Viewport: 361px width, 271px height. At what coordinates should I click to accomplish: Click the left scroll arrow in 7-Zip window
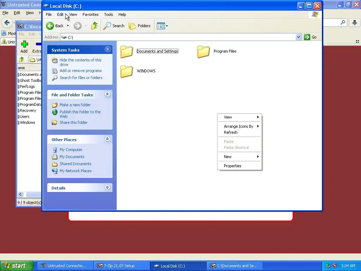click(20, 194)
